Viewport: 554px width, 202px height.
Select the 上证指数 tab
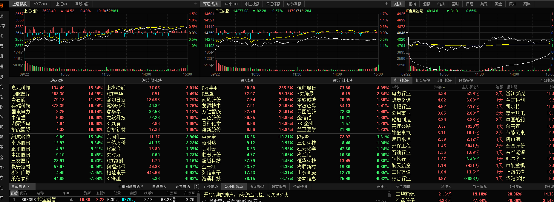(20, 4)
